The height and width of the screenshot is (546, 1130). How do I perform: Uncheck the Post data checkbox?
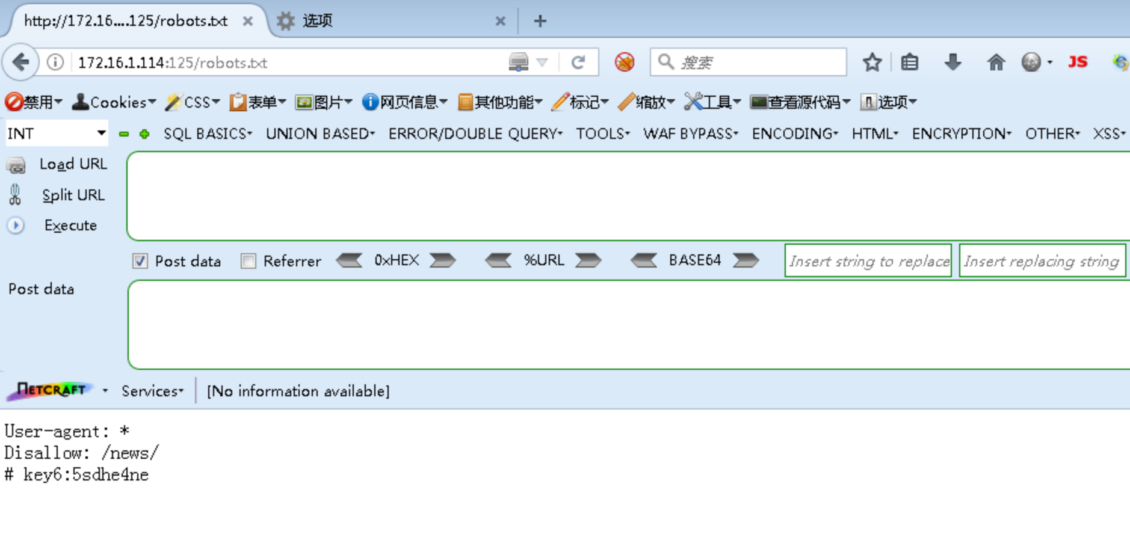pyautogui.click(x=140, y=261)
